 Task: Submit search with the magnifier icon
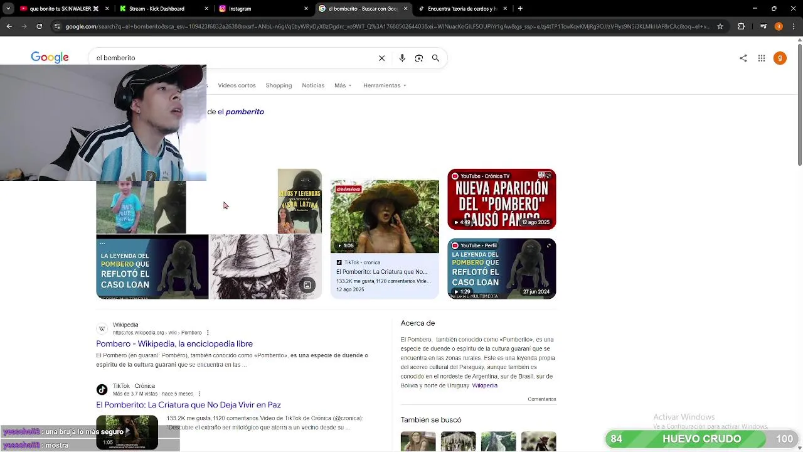click(435, 58)
